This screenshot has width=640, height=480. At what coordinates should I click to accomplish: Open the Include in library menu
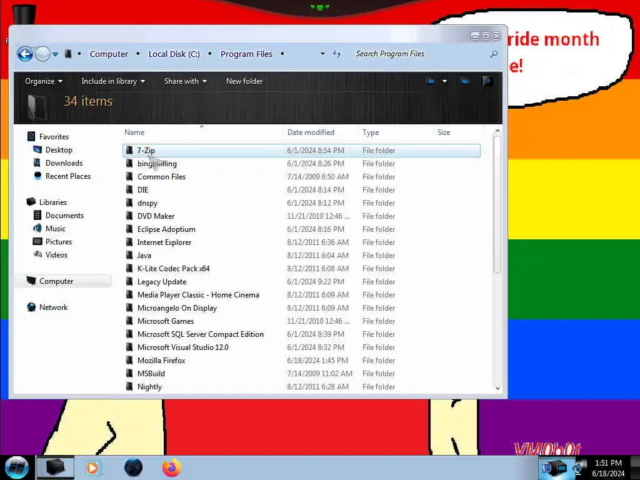click(113, 81)
